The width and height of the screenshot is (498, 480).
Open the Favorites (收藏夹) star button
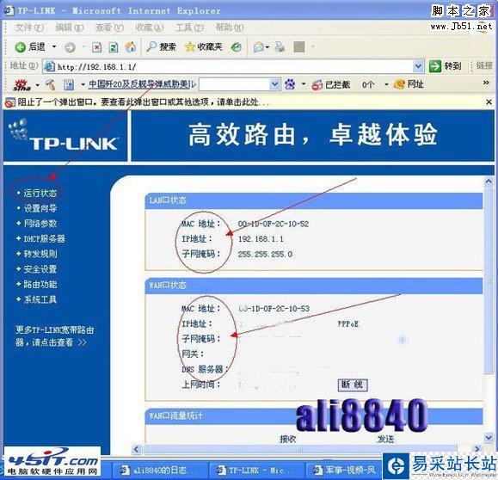(x=203, y=47)
